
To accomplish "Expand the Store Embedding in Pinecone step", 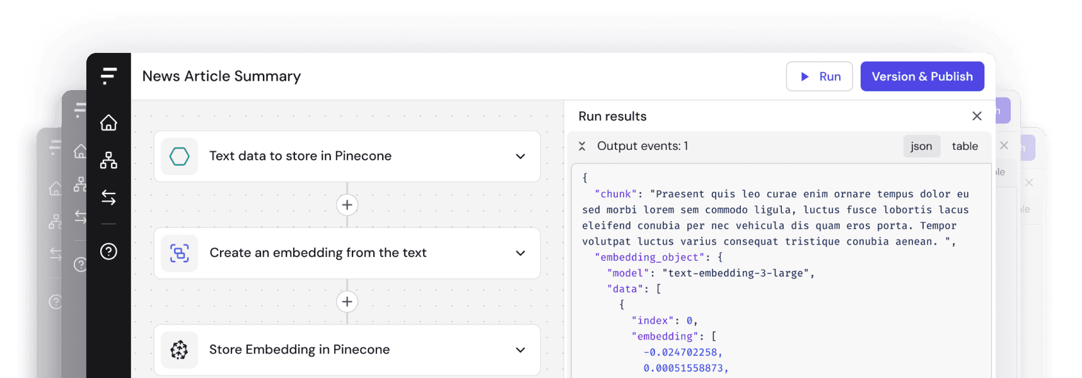I will [520, 350].
